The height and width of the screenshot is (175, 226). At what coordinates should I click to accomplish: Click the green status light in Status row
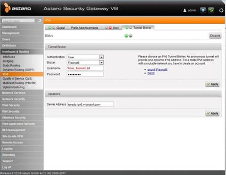(x=126, y=36)
